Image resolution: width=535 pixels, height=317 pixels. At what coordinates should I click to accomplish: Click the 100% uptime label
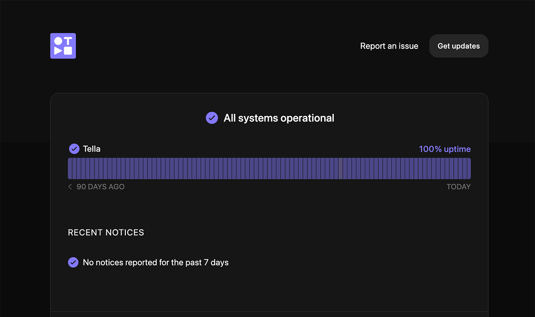(445, 149)
